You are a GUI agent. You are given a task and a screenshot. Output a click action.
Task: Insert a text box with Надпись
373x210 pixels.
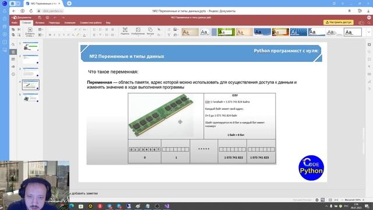point(125,31)
